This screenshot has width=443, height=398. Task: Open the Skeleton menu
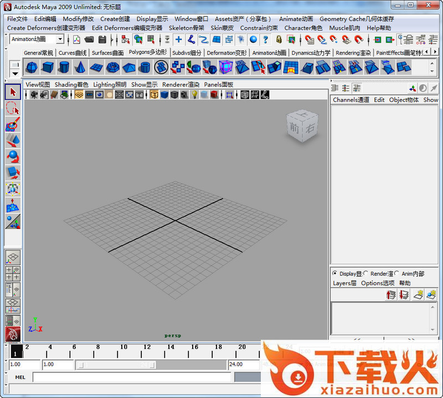coord(186,28)
